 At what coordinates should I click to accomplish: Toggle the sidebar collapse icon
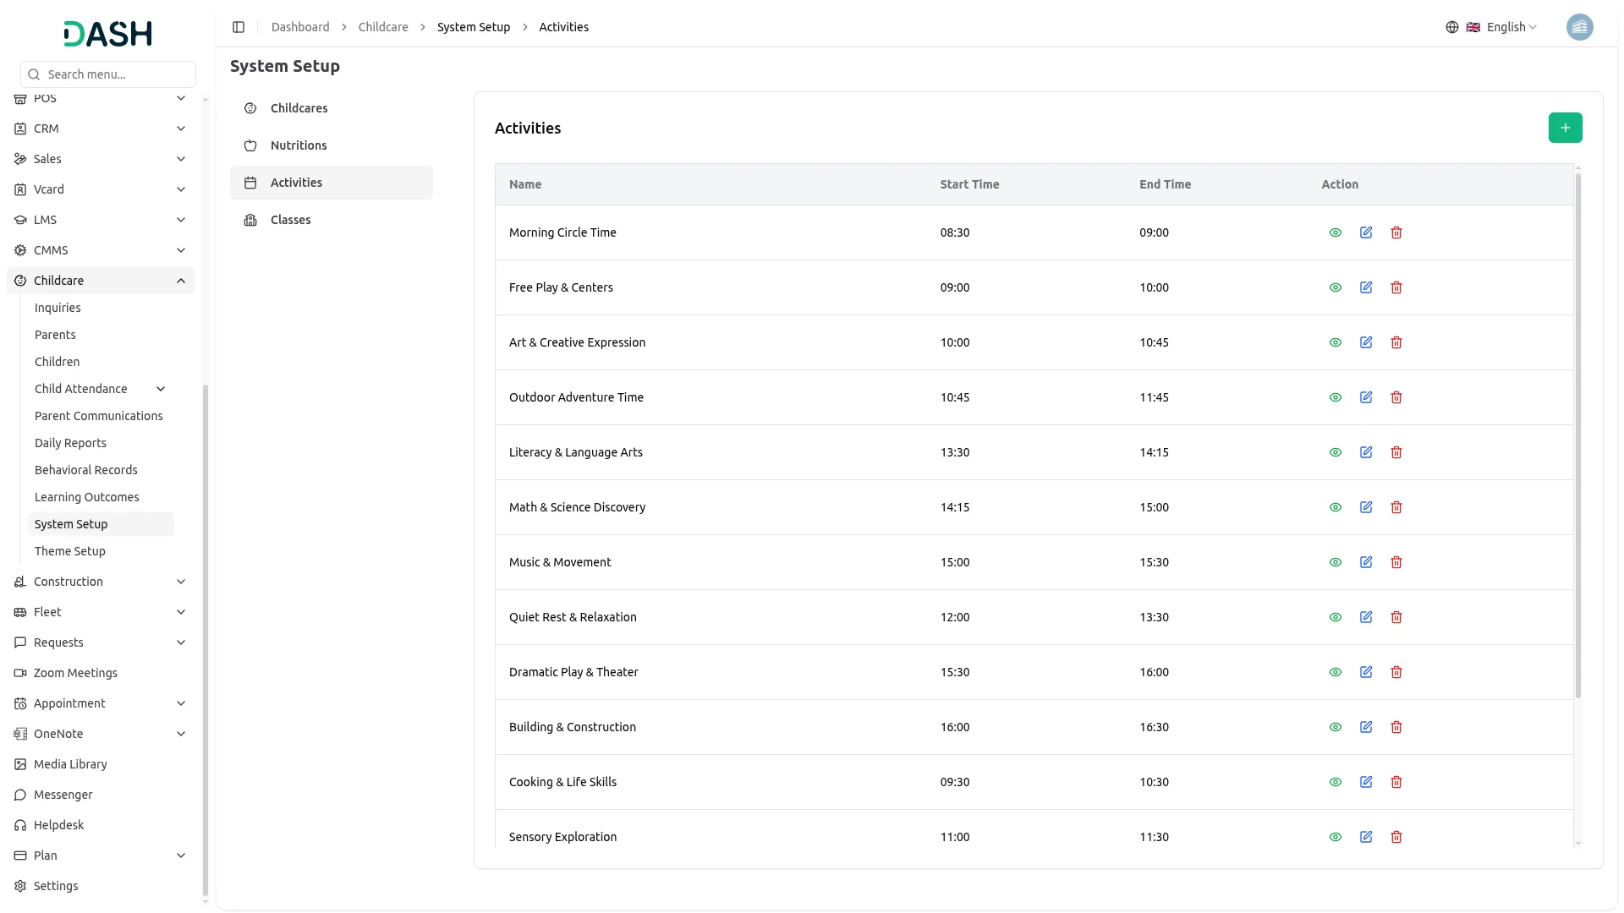pyautogui.click(x=239, y=27)
